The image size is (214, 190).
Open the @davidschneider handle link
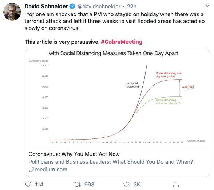[x=99, y=7]
